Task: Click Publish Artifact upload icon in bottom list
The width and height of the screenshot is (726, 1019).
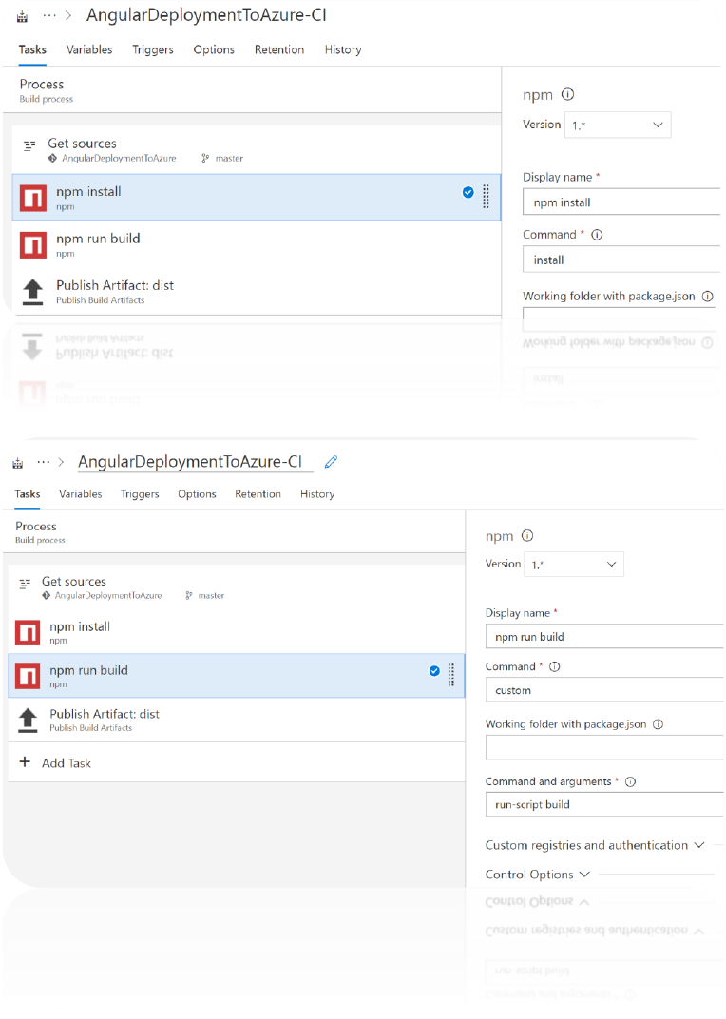Action: tap(28, 721)
